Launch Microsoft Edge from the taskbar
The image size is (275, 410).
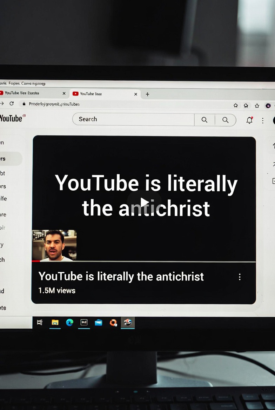coord(69,323)
